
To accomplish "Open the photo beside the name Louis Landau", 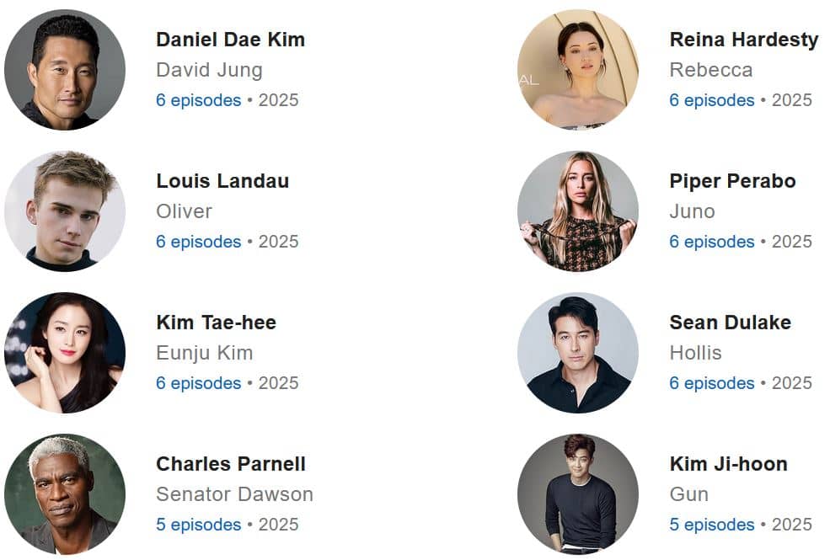I will pos(65,211).
